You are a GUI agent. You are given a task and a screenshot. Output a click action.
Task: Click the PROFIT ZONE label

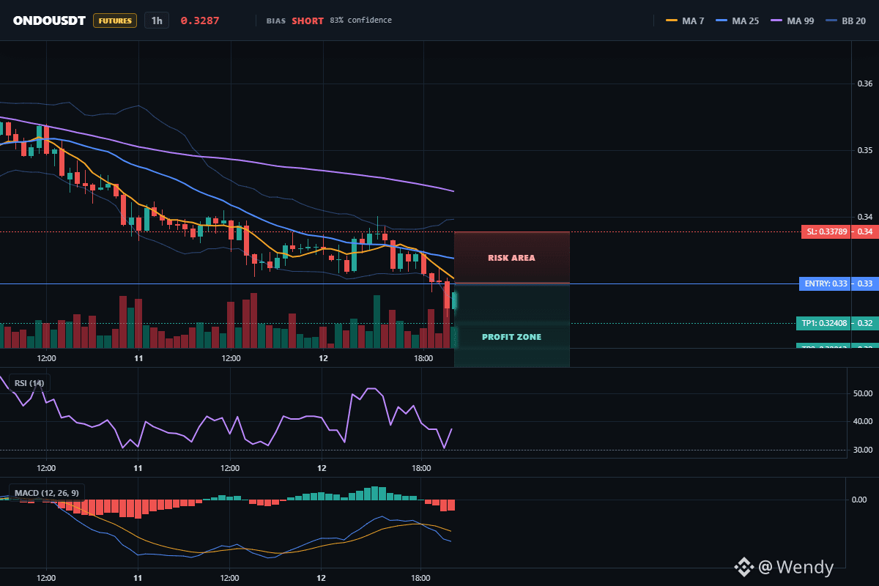click(x=511, y=337)
